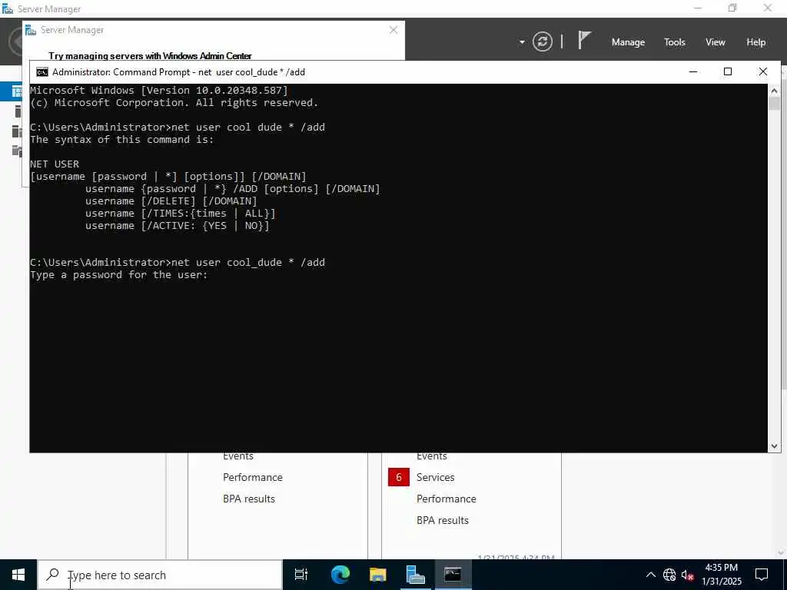Launch Microsoft Edge from the taskbar
This screenshot has width=787, height=590.
(340, 575)
